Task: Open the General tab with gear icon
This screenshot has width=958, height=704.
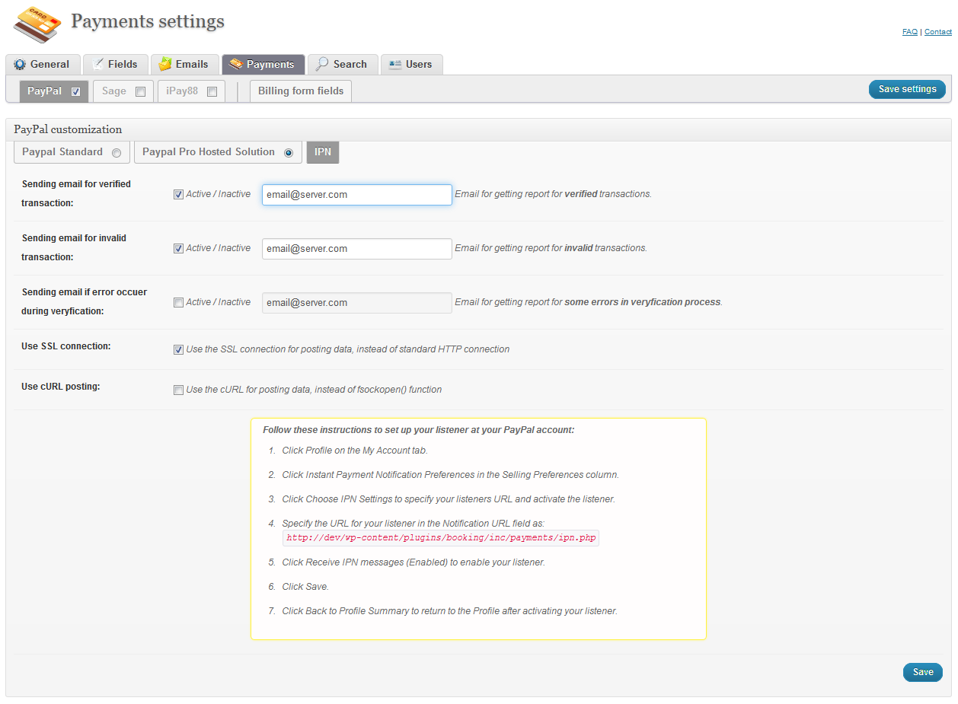Action: pos(42,65)
